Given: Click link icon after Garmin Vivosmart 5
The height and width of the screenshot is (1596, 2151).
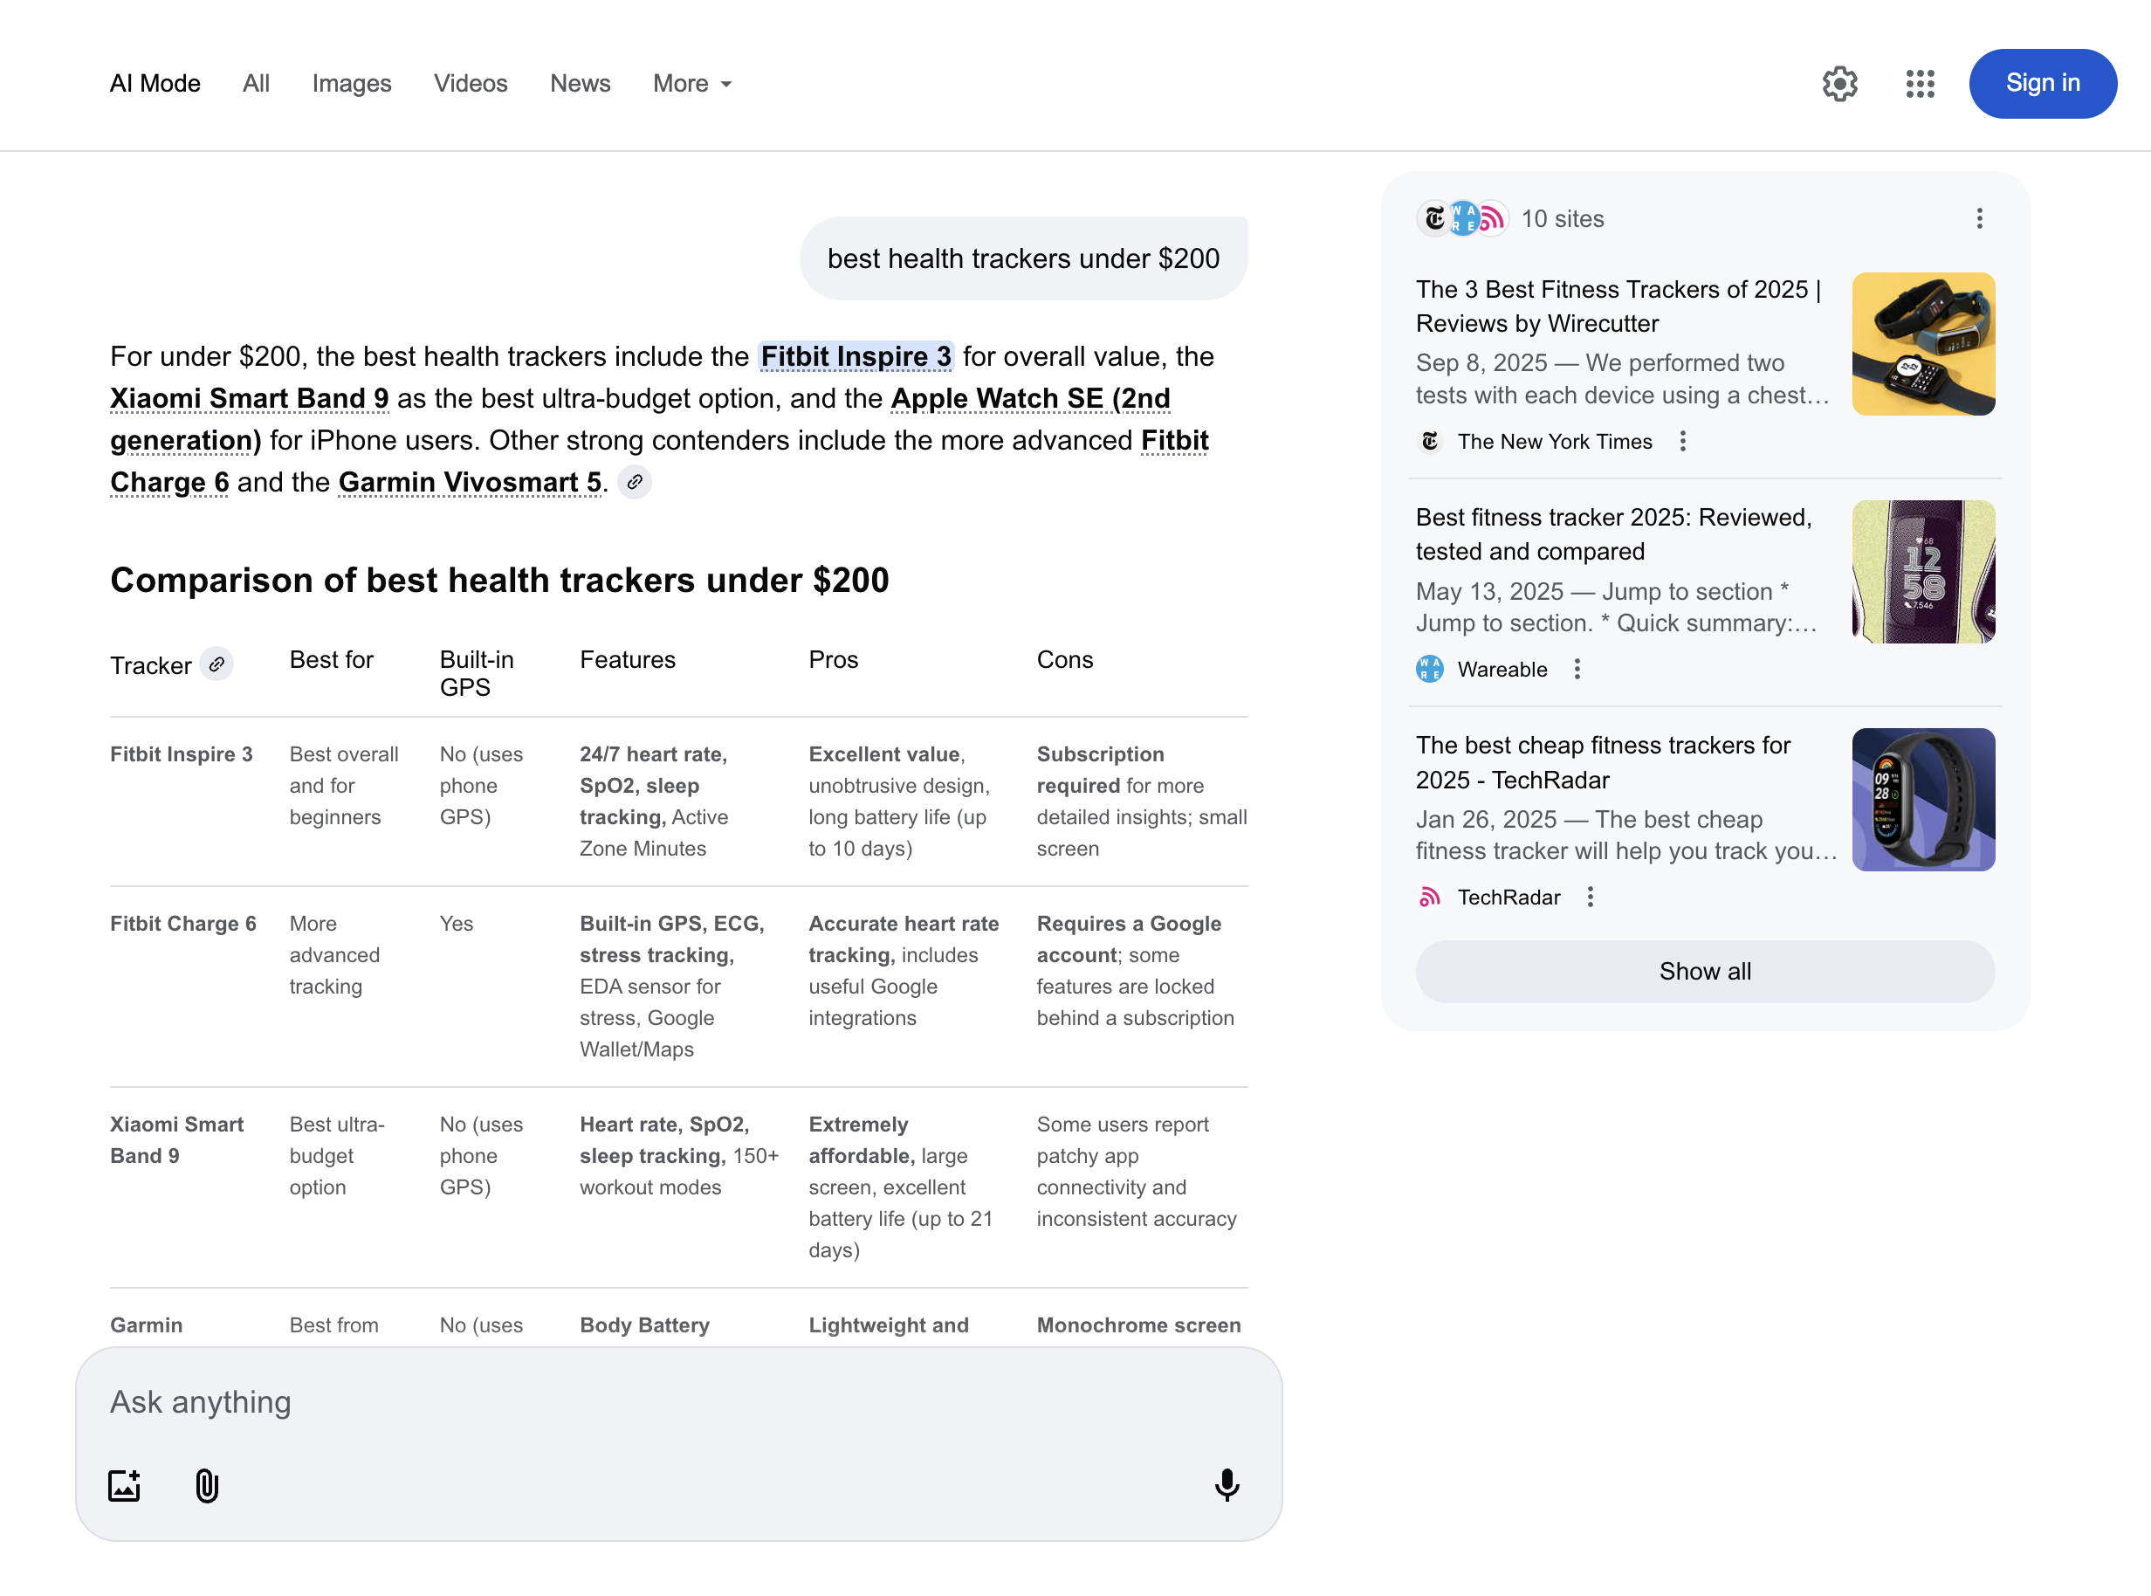Looking at the screenshot, I should point(635,482).
